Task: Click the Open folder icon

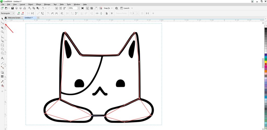Action: (x=6, y=8)
